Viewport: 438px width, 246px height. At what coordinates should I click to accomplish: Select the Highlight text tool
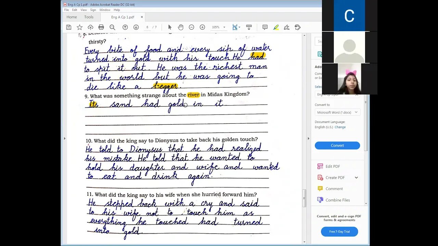(276, 27)
